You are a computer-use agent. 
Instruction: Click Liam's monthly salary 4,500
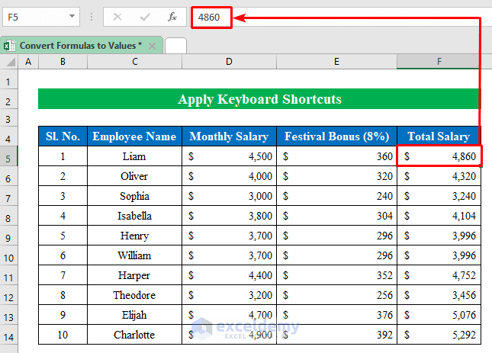coord(229,156)
